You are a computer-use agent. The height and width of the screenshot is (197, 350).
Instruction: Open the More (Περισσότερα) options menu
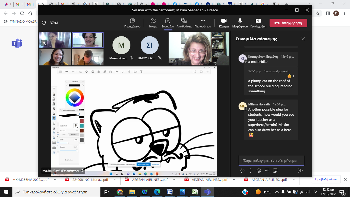coord(203,23)
